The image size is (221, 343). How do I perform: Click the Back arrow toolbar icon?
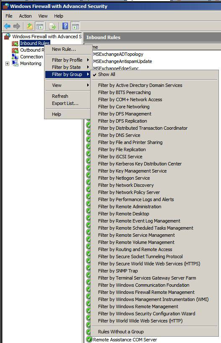tap(7, 26)
